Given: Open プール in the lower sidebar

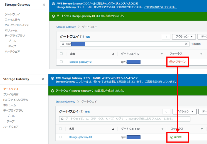Looking at the screenshot, I should tap(11, 116).
